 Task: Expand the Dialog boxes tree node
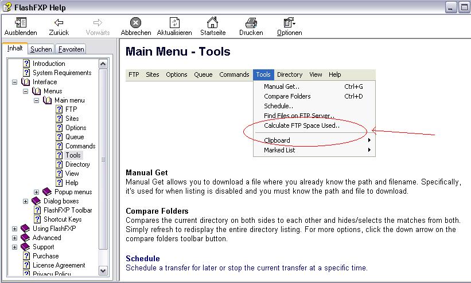[25, 201]
